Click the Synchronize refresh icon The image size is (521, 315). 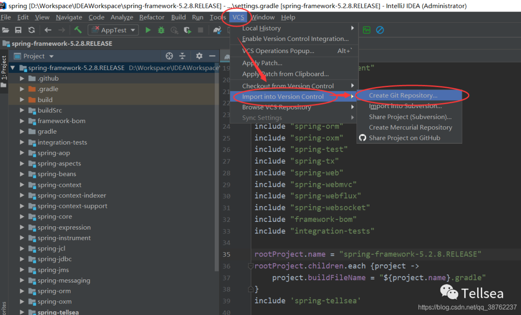pos(31,30)
